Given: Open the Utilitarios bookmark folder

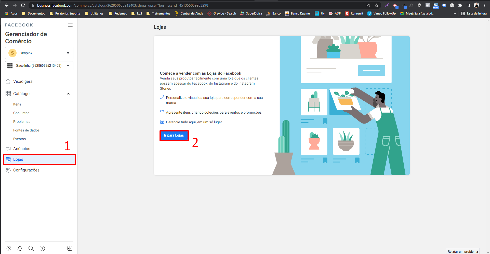Looking at the screenshot, I should click(x=94, y=14).
